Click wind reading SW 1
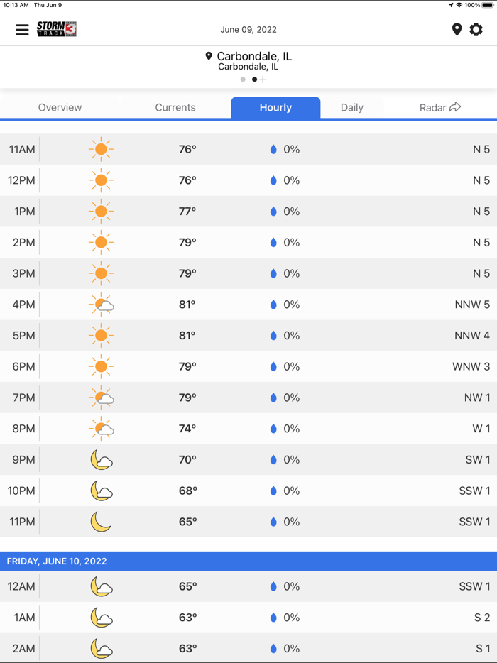The width and height of the screenshot is (497, 663). 478,459
